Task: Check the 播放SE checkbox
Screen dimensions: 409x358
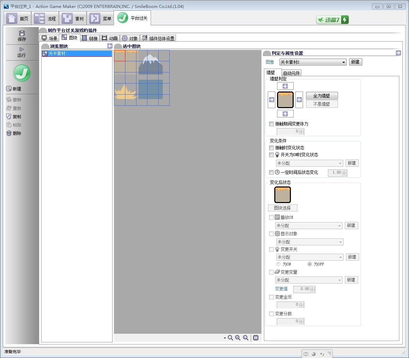Action: click(x=271, y=217)
